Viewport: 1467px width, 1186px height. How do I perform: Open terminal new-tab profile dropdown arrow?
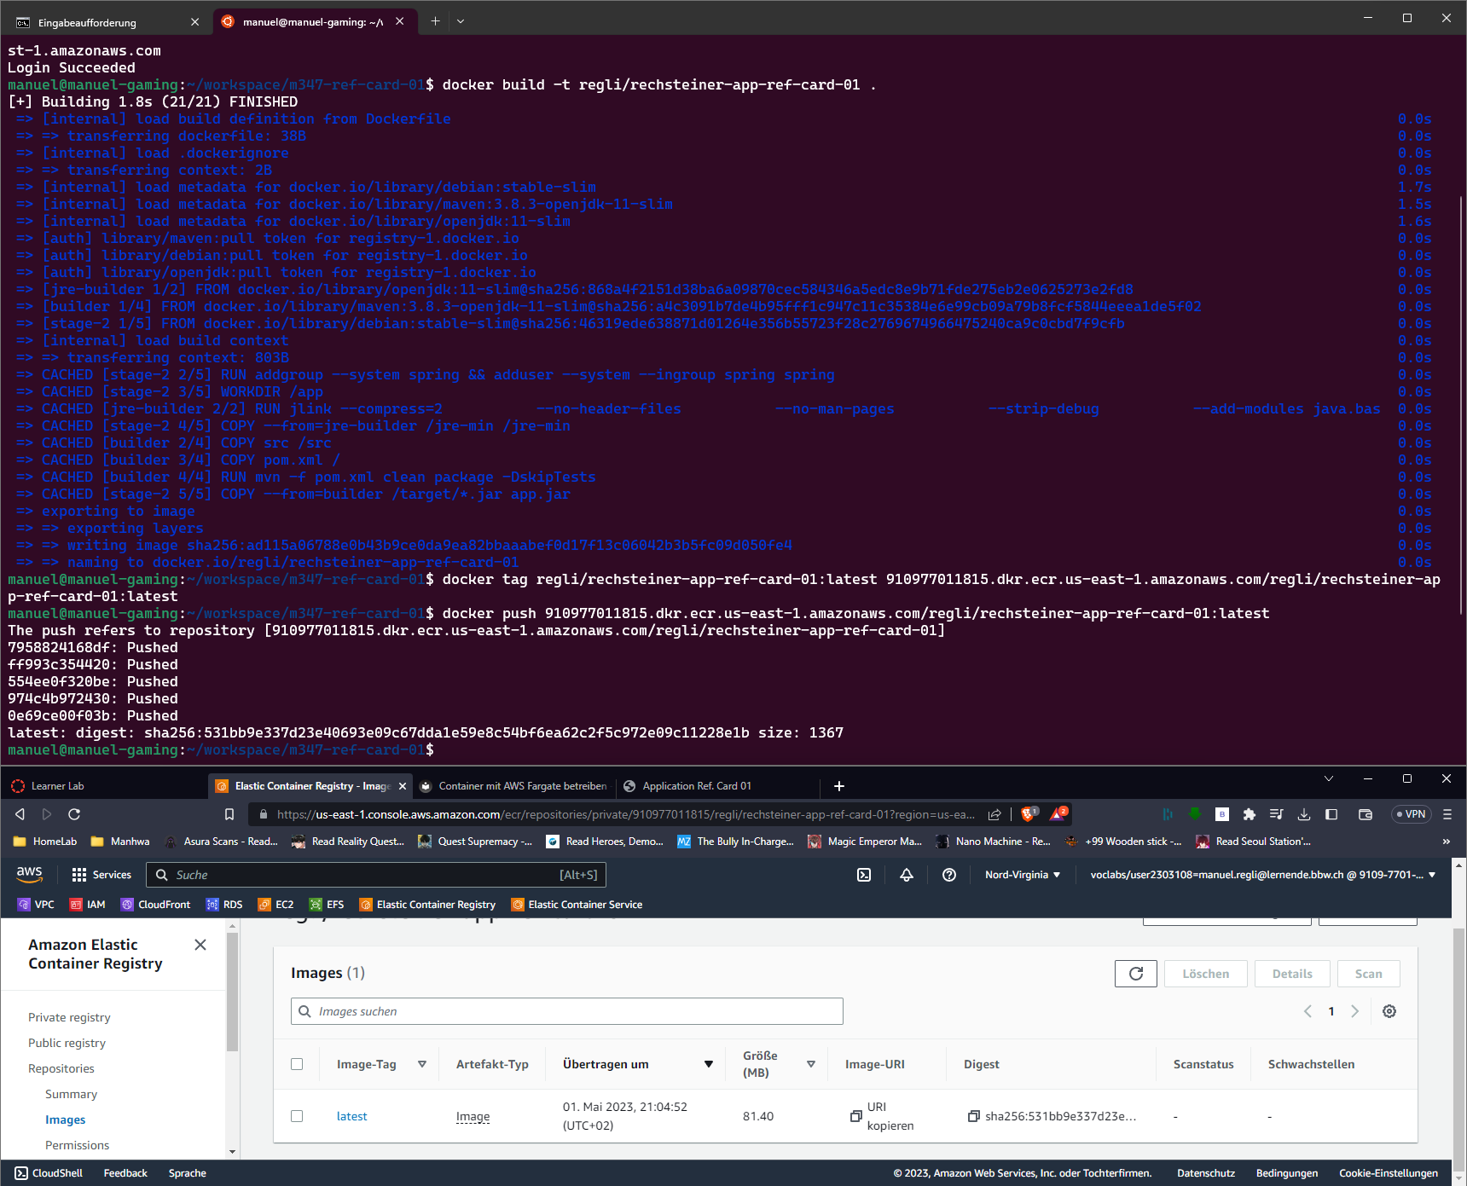click(x=461, y=21)
